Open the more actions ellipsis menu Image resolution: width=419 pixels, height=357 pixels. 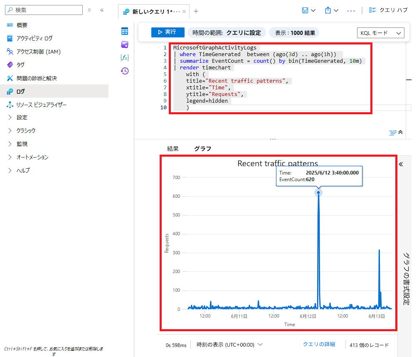[x=351, y=10]
